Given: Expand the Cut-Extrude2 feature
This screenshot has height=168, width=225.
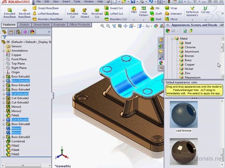Looking at the screenshot, I should (3, 98).
